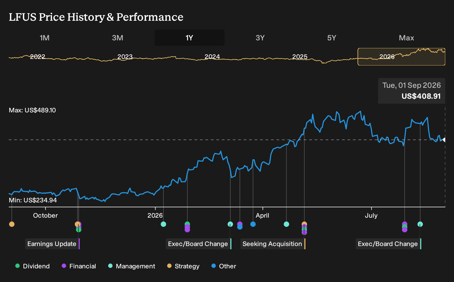Toggle the Dividend legend filter
The height and width of the screenshot is (282, 454).
[x=33, y=266]
